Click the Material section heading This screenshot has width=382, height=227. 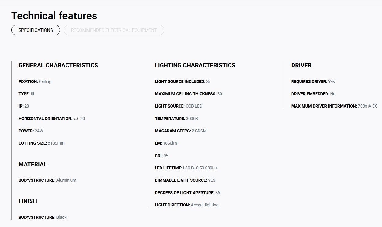(33, 164)
